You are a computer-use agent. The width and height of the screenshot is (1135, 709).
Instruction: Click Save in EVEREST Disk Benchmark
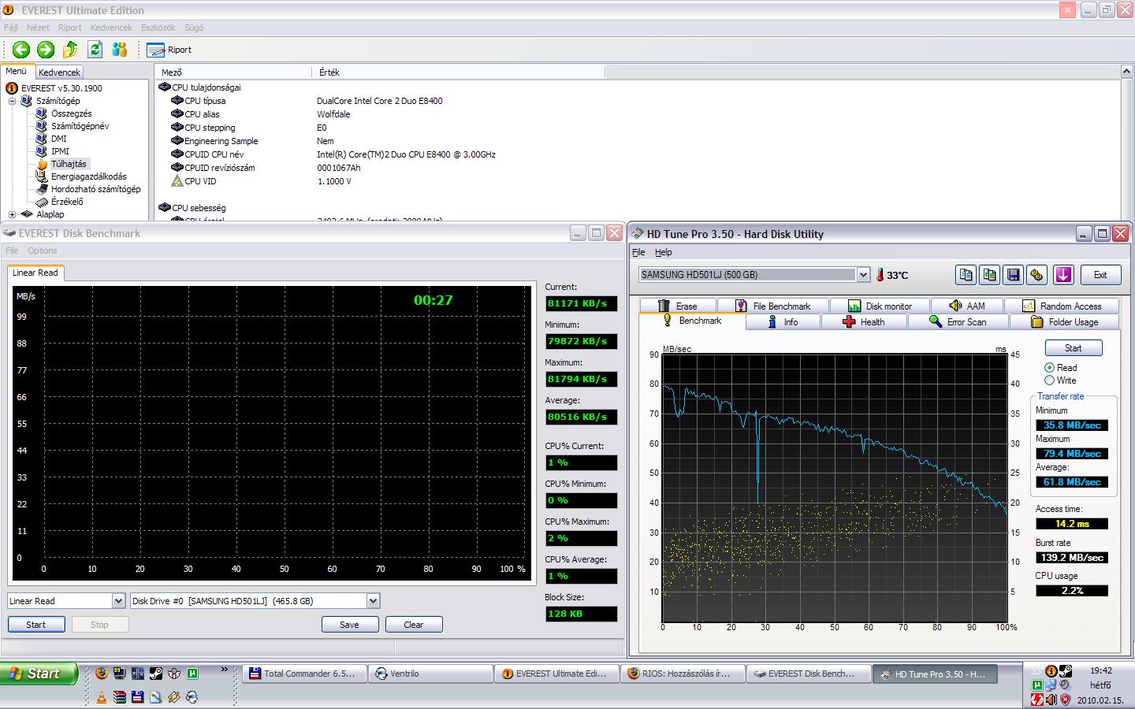point(349,625)
